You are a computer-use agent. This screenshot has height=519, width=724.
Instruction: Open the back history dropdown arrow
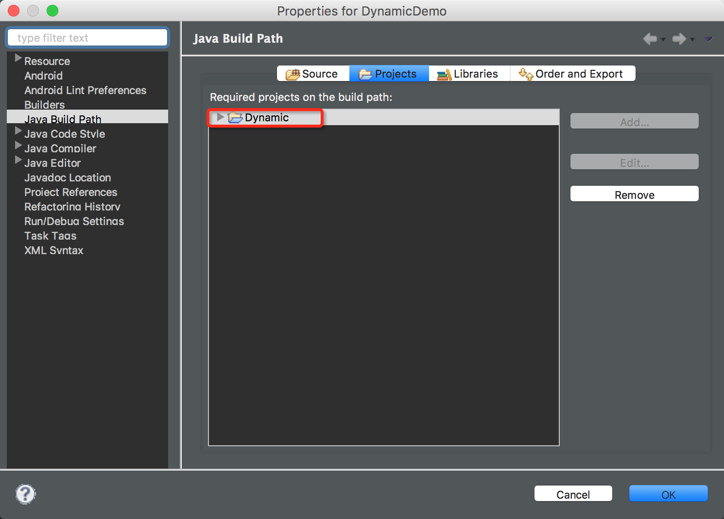click(x=663, y=40)
